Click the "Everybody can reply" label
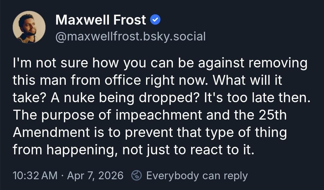This screenshot has height=190, width=324. (x=197, y=175)
